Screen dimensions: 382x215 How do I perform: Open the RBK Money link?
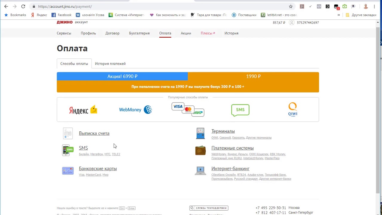278,154
